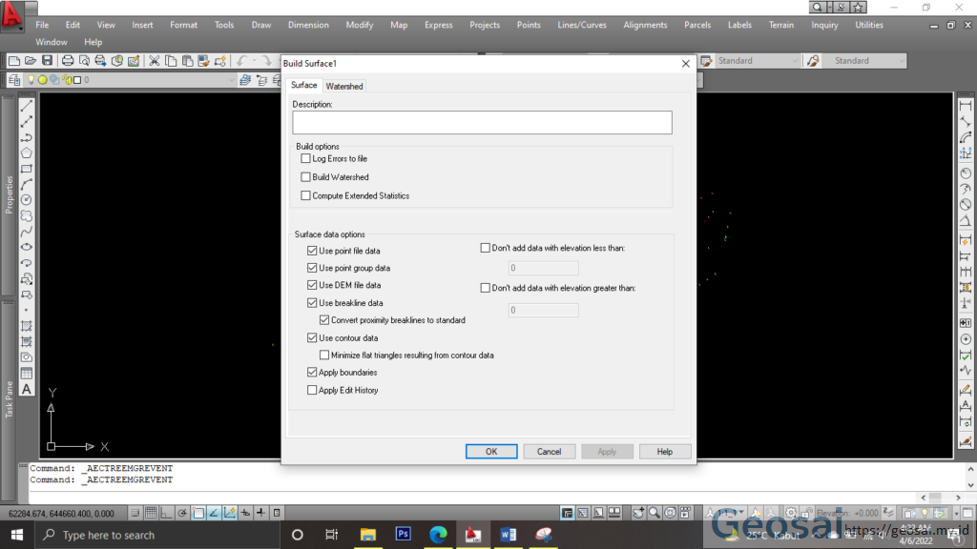Toggle Apply Edit History option

(310, 390)
